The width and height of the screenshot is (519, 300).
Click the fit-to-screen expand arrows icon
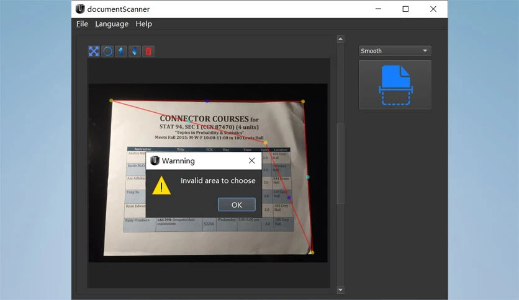point(94,51)
